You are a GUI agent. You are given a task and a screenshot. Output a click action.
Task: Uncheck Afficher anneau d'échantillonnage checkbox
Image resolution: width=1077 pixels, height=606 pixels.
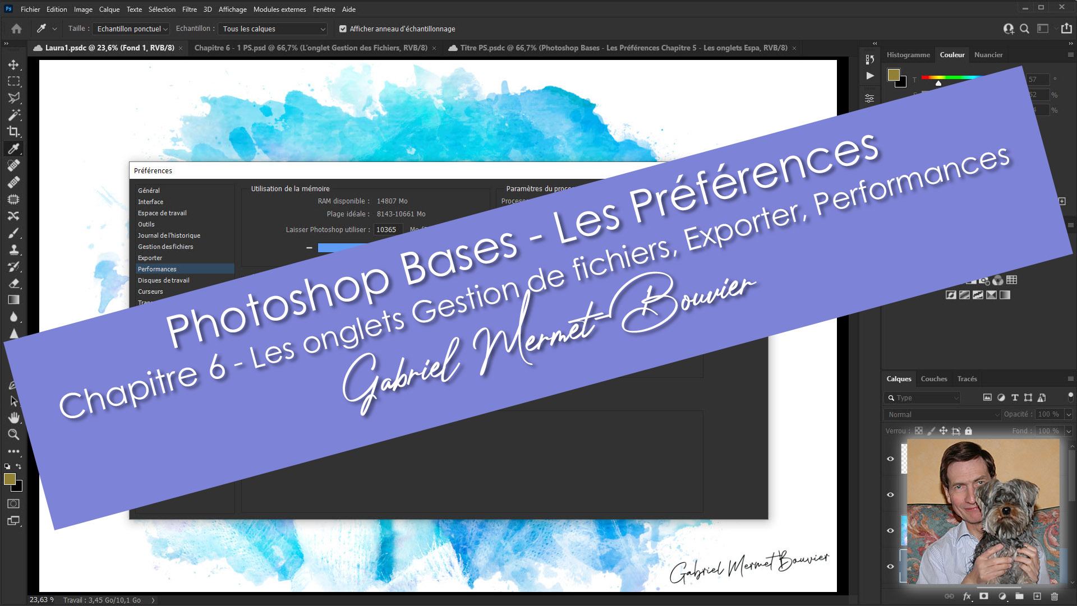tap(343, 29)
